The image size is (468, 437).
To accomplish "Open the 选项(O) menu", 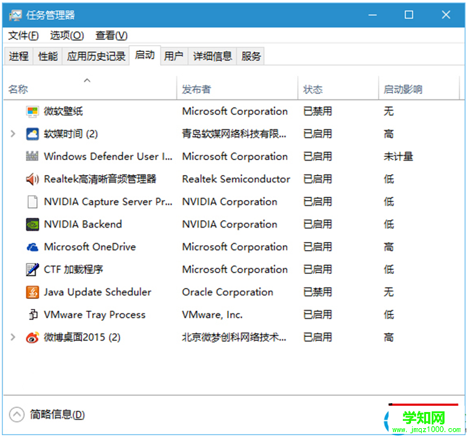I will pyautogui.click(x=67, y=36).
